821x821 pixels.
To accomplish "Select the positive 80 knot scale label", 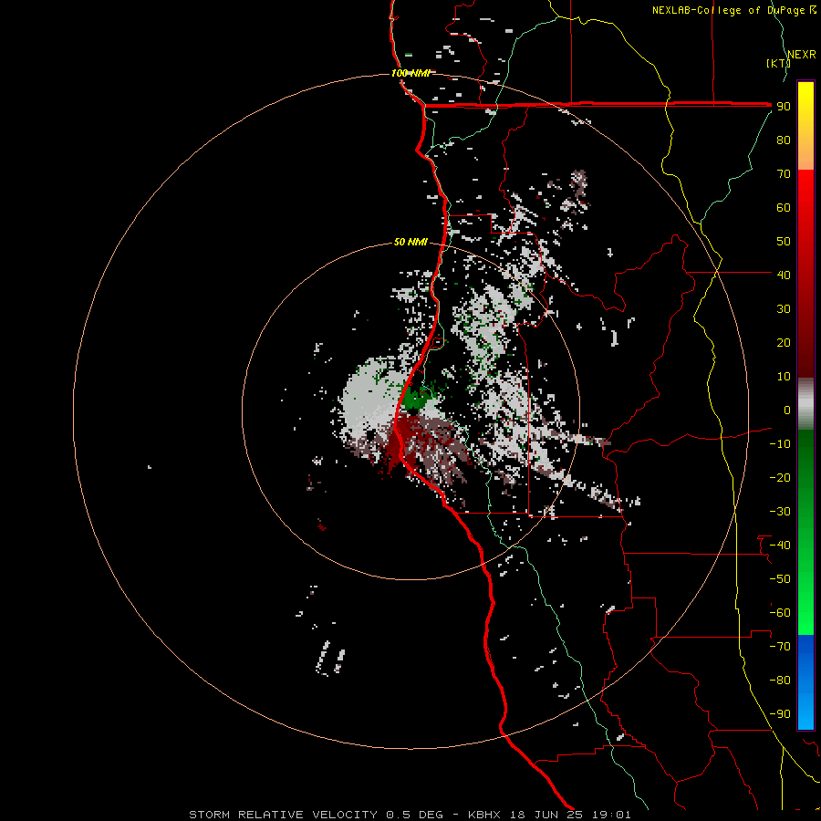I will [784, 140].
